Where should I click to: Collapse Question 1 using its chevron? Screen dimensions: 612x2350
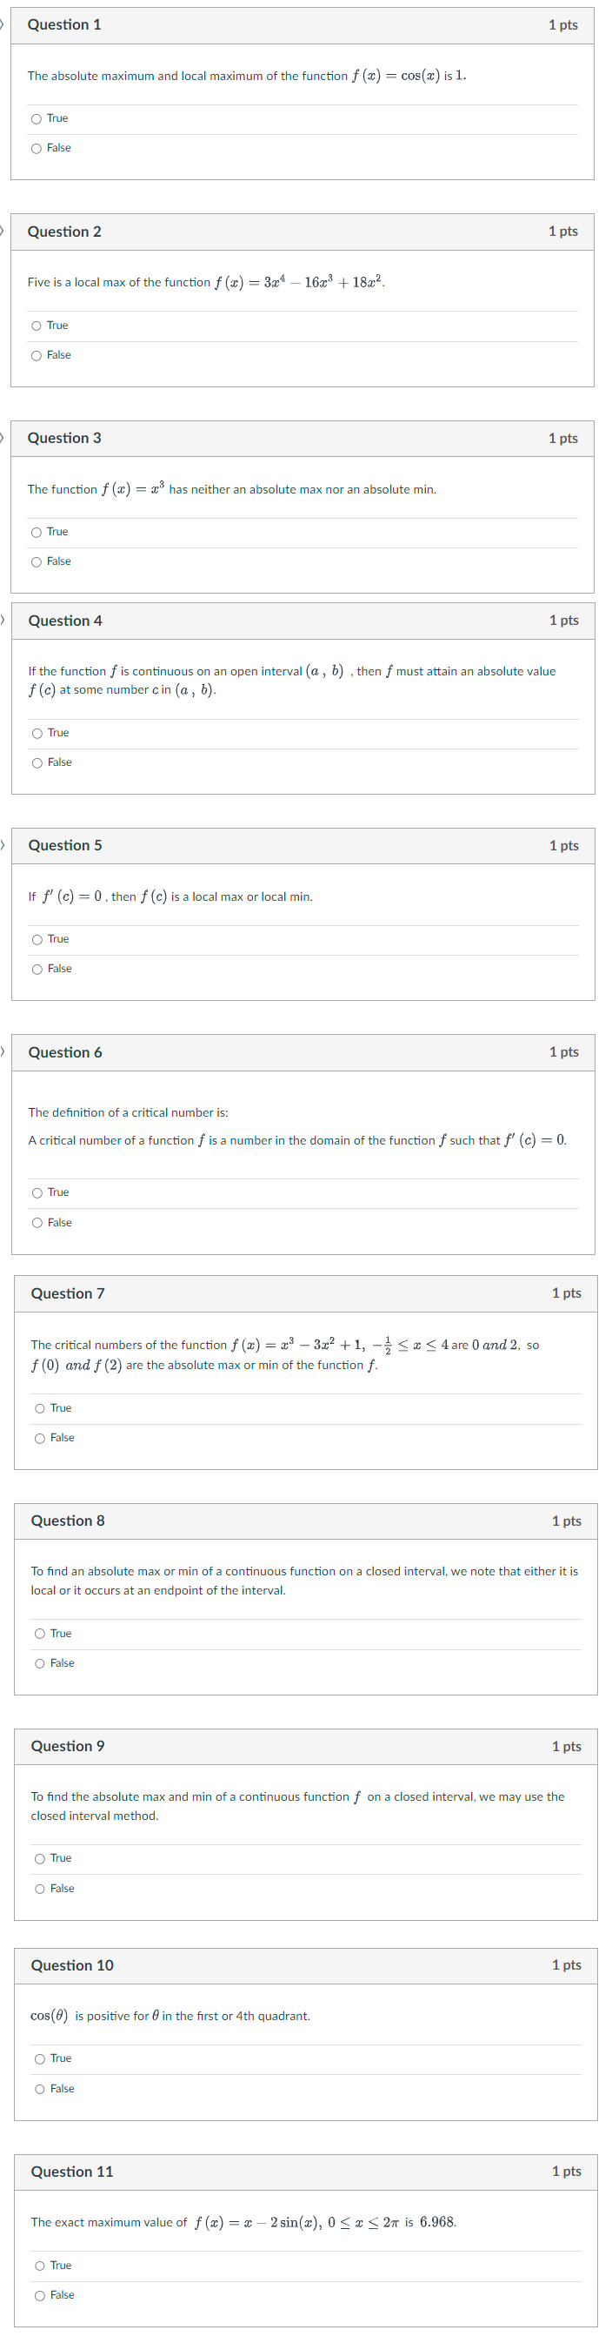coord(3,24)
